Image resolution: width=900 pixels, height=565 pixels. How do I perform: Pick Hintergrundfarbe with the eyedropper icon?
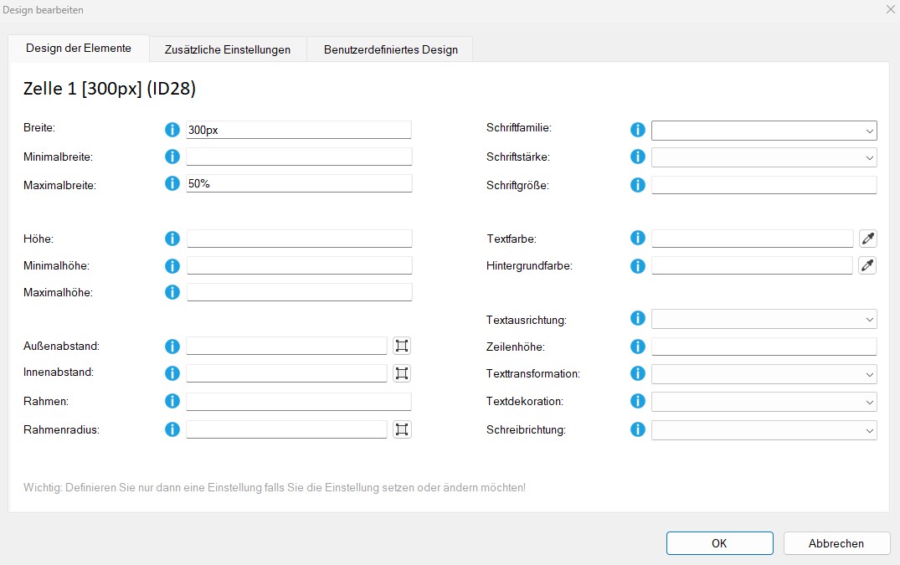(868, 266)
